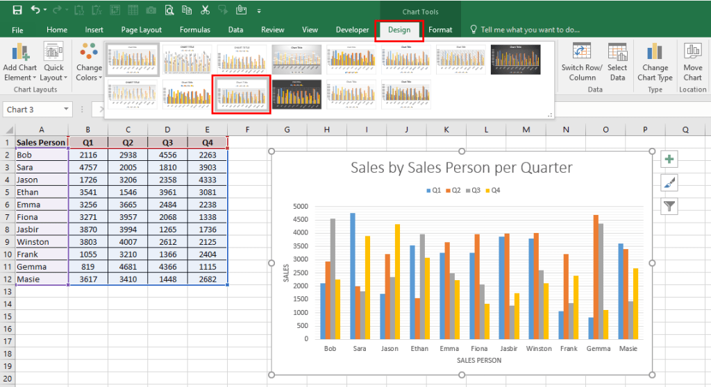711x387 pixels.
Task: Click the Chart Styles paintbrush button
Action: point(669,183)
